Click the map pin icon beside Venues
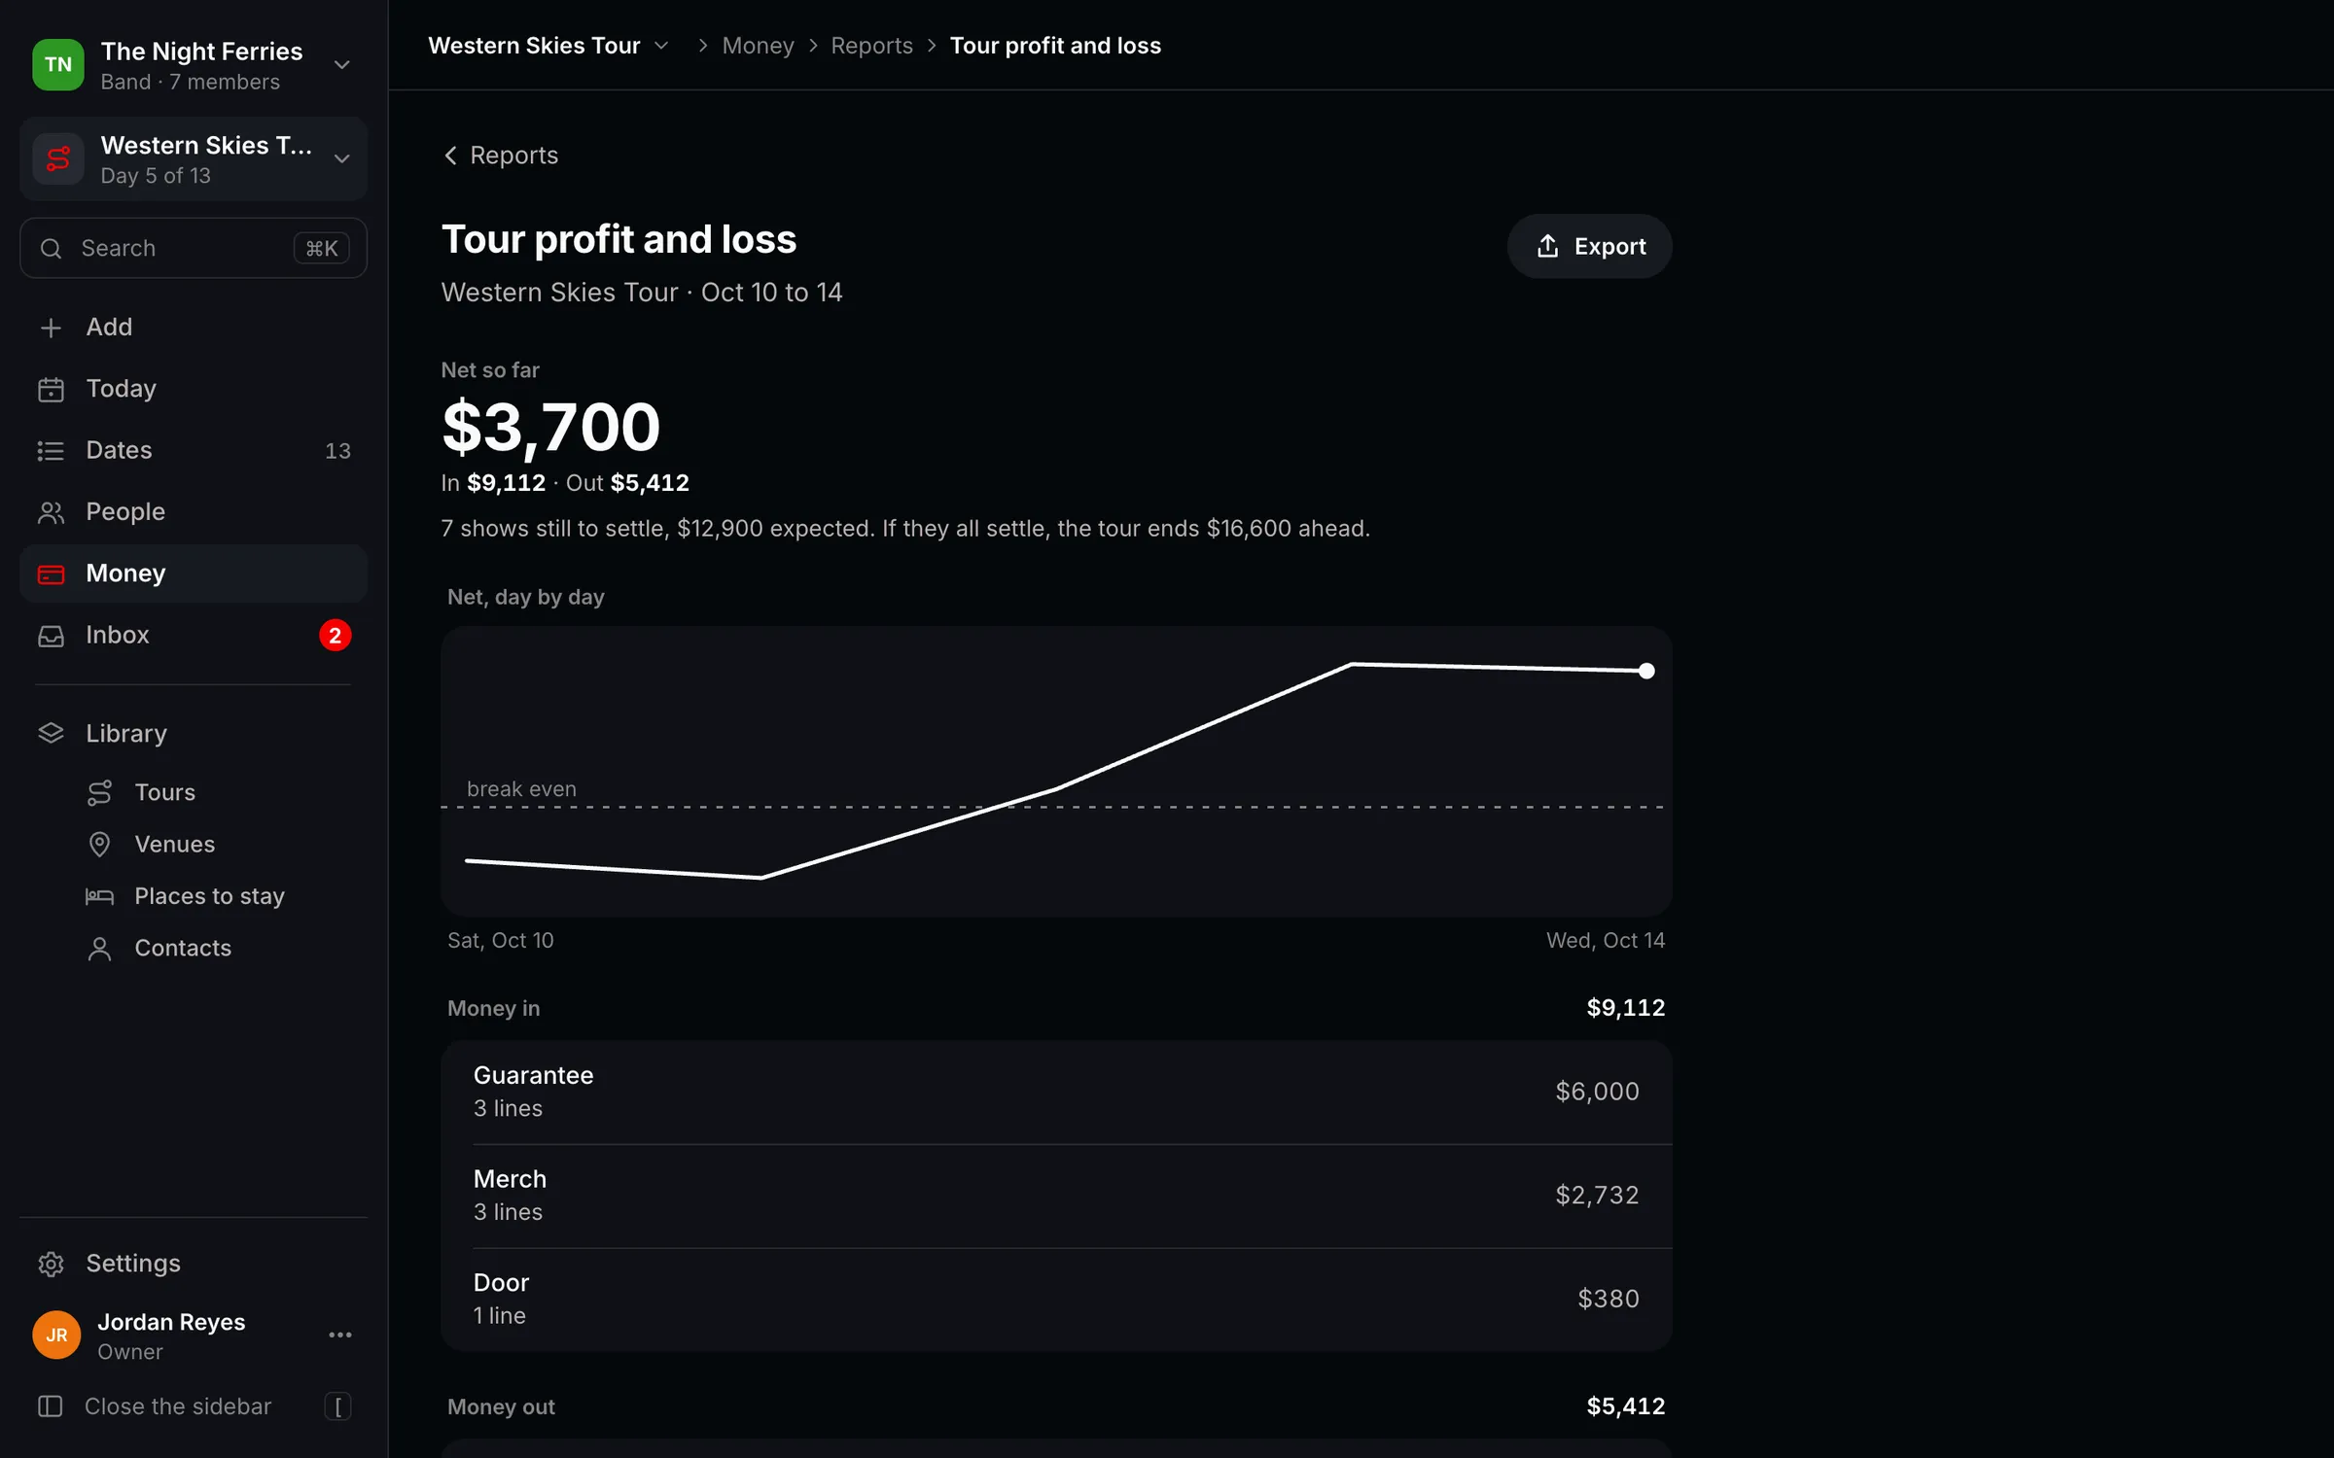This screenshot has width=2334, height=1458. tap(99, 845)
